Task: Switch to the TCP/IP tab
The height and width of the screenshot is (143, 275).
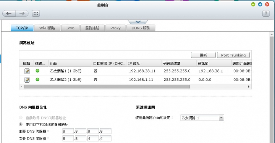Action: tap(22, 28)
